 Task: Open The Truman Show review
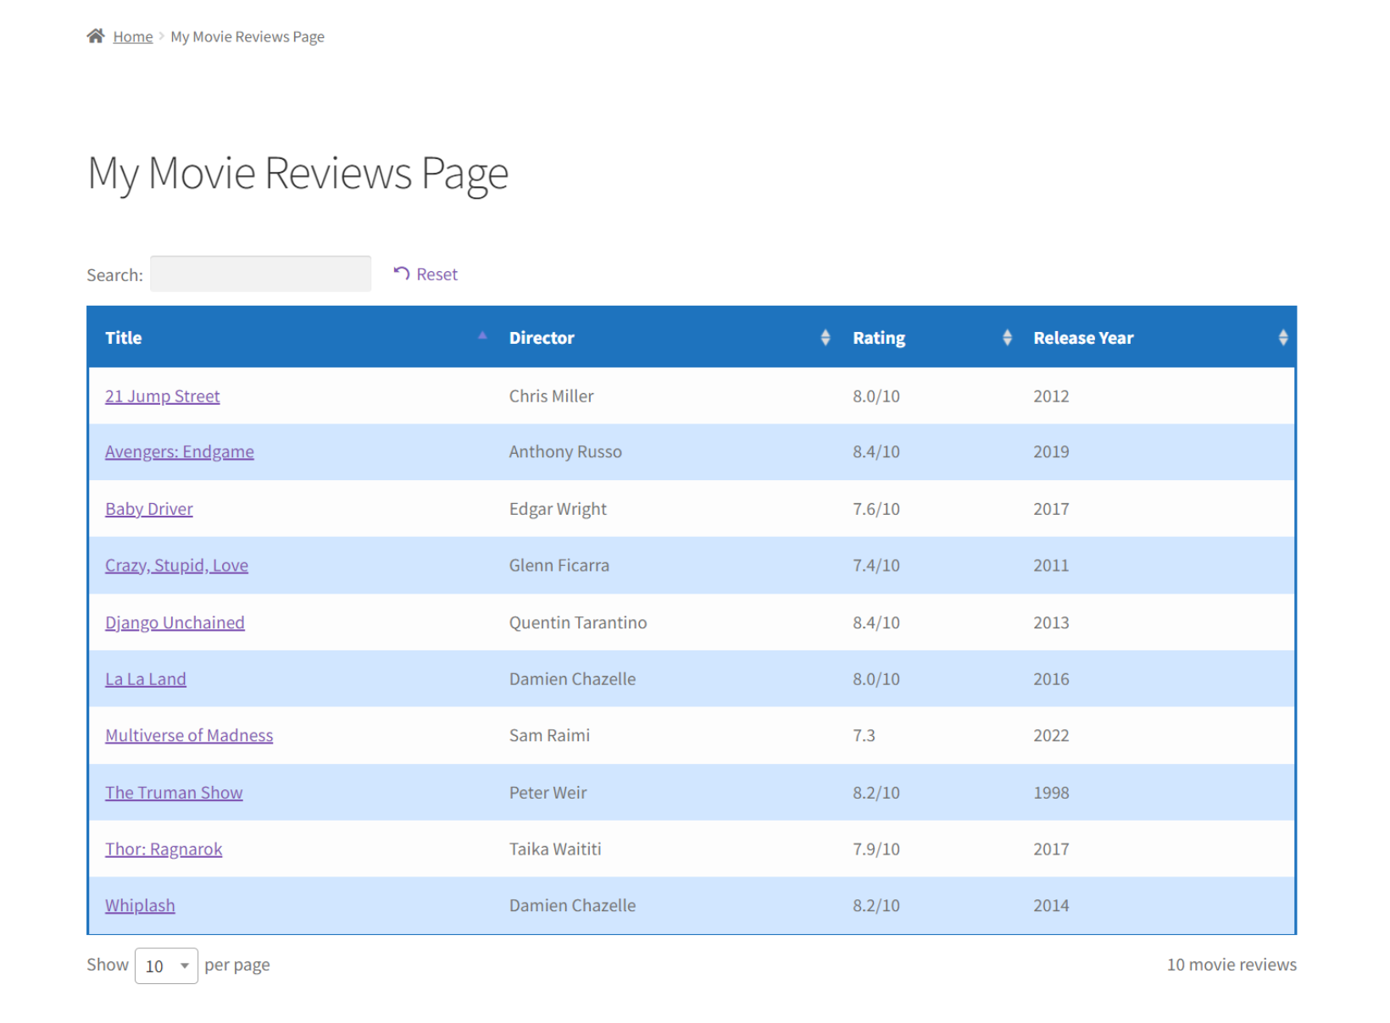pos(174,792)
